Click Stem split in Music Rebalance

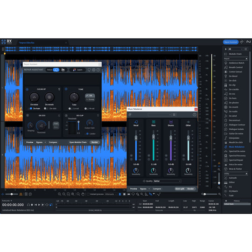(180, 189)
